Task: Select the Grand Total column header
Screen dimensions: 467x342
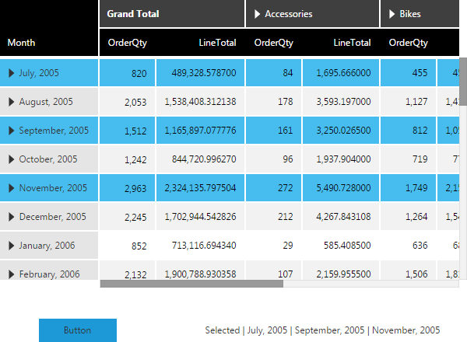Action: [x=172, y=14]
